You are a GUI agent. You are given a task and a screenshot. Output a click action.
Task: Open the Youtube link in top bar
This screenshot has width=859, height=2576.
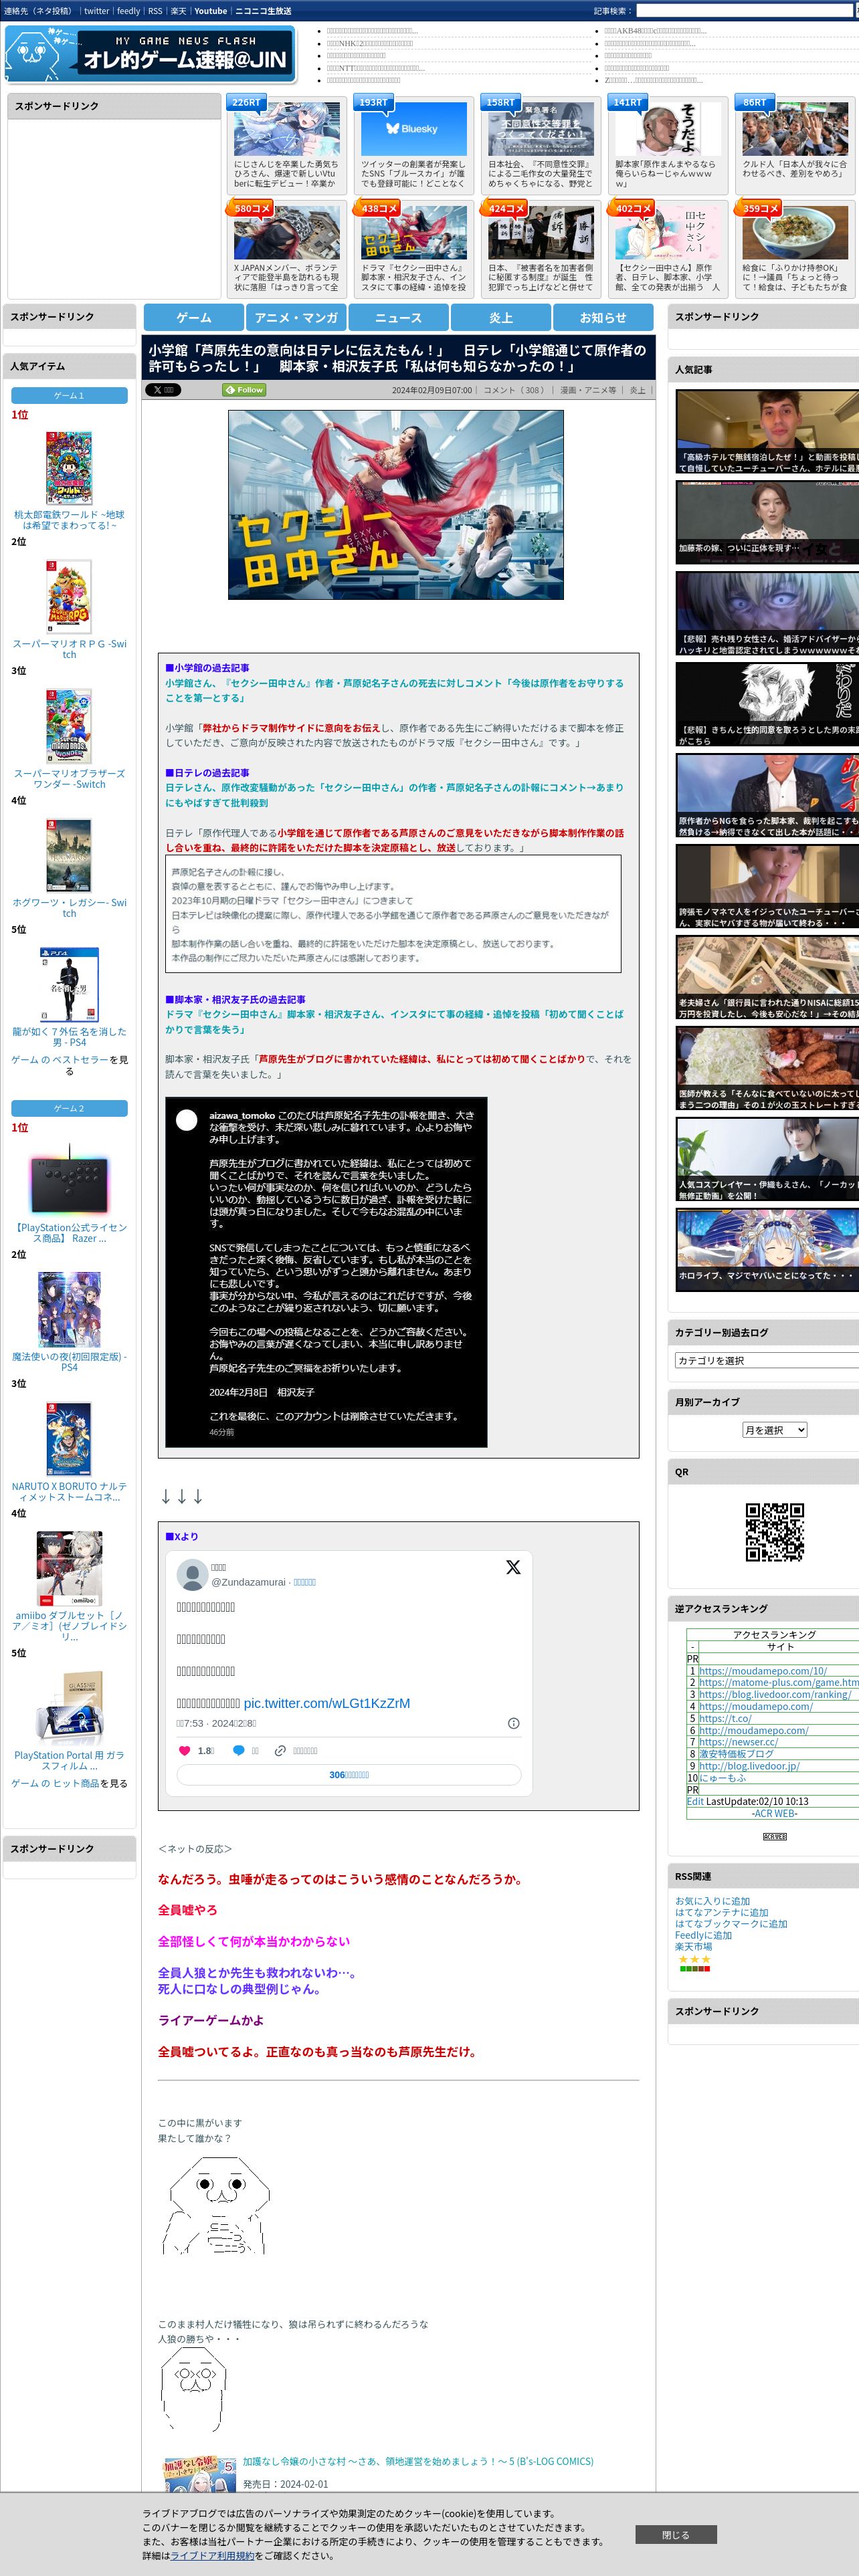click(211, 11)
